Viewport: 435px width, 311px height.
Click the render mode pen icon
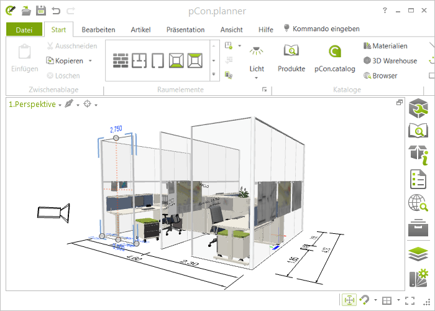coord(69,104)
